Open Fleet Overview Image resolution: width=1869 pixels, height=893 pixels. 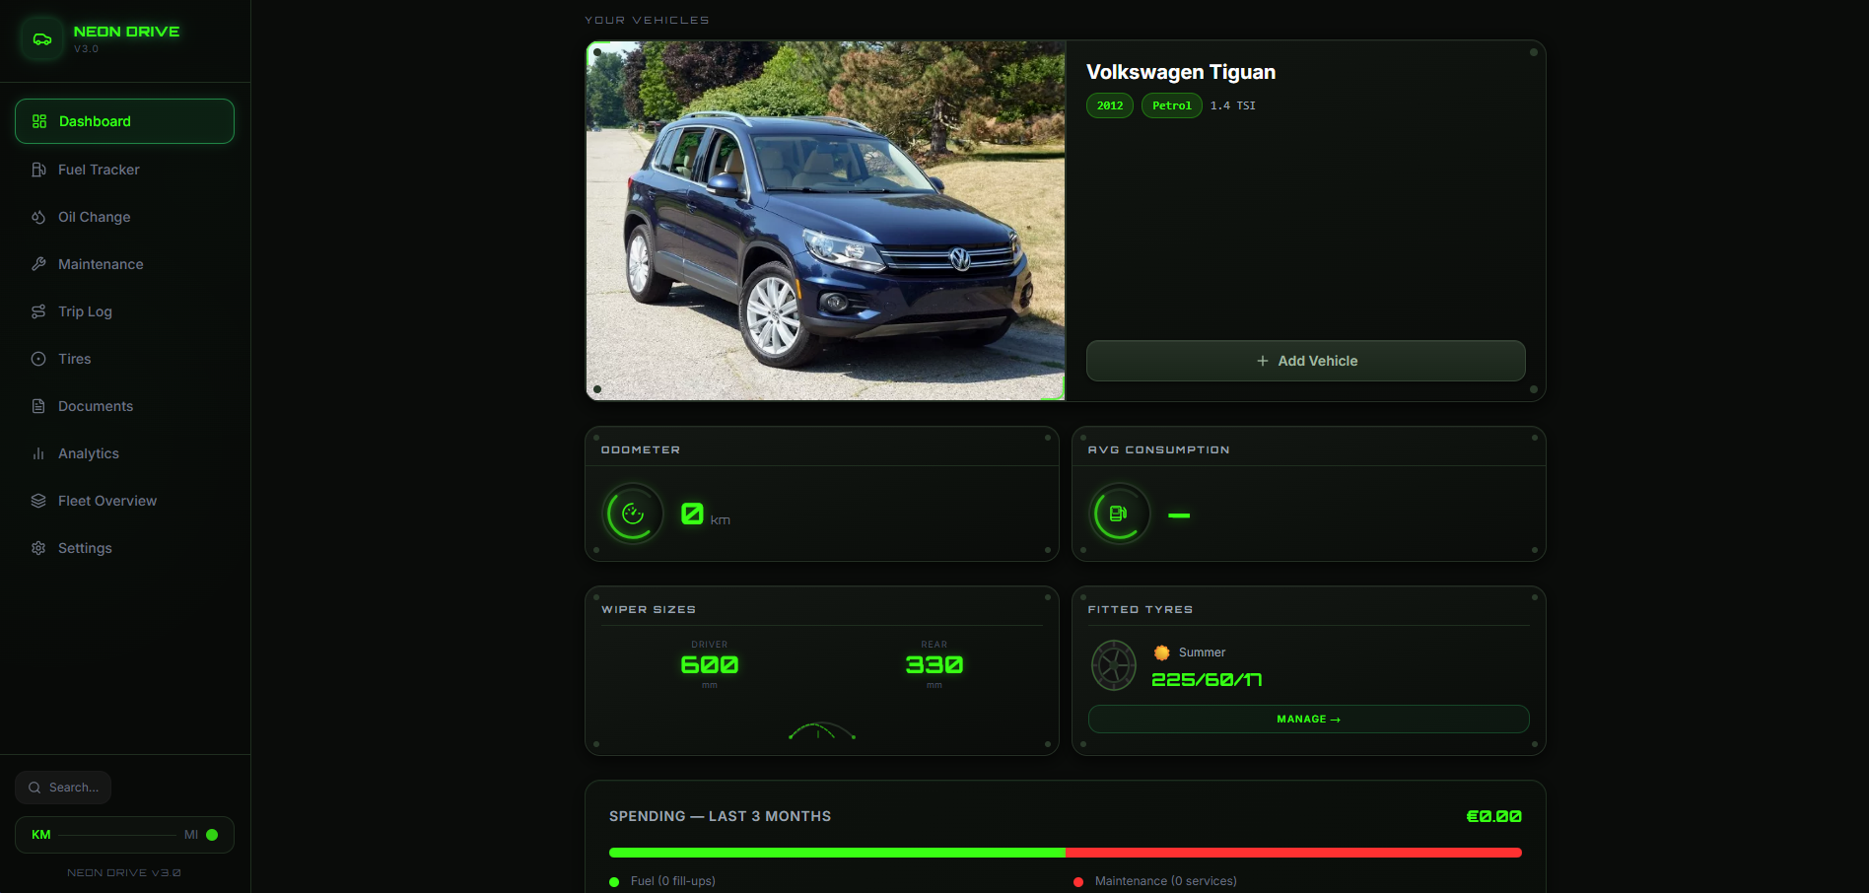pyautogui.click(x=124, y=501)
